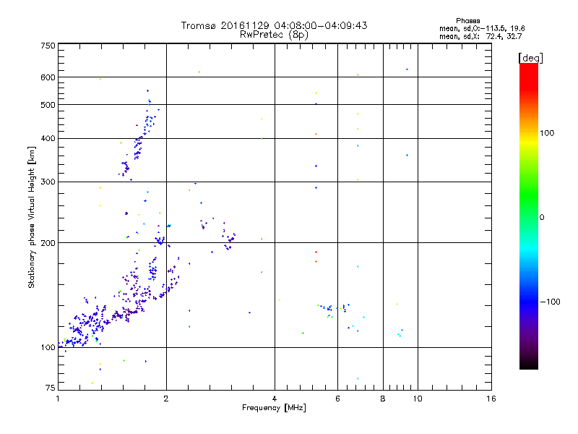This screenshot has width=578, height=434.
Task: Click the '0' colorbar tick label
Action: tap(542, 217)
